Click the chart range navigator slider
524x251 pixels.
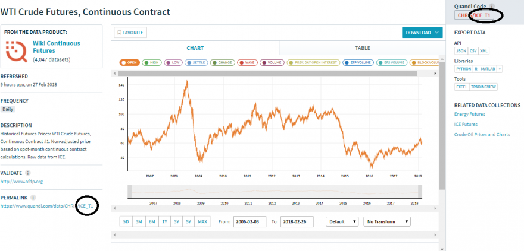point(275,192)
